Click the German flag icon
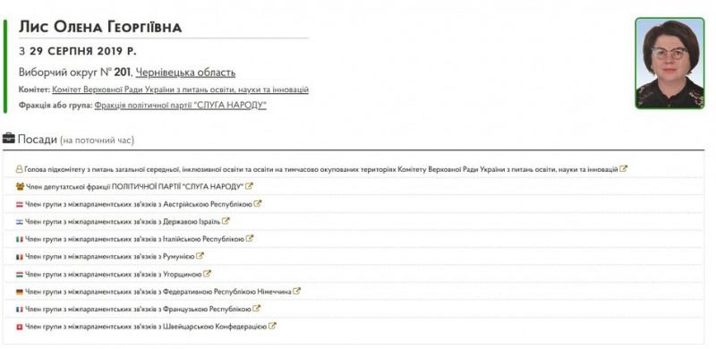Image resolution: width=716 pixels, height=349 pixels. 20,292
